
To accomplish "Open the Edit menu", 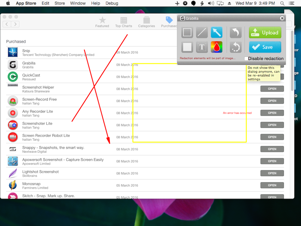I will point(45,3).
